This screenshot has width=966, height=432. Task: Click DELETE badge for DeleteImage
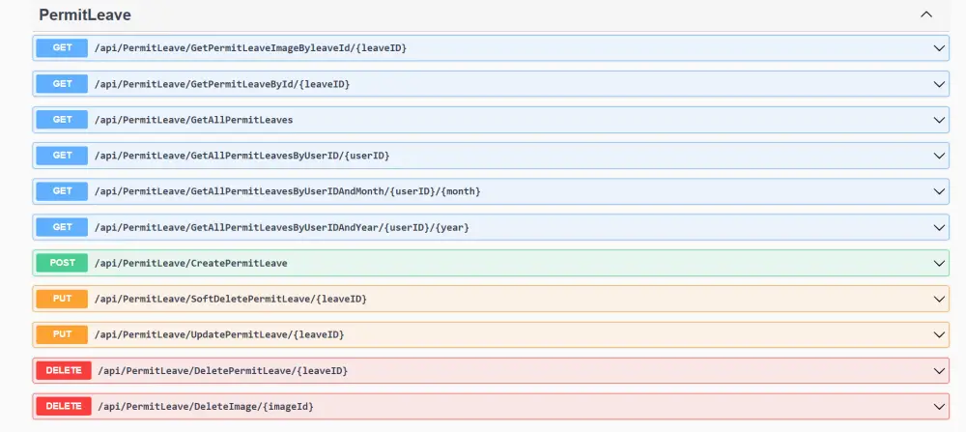click(64, 406)
